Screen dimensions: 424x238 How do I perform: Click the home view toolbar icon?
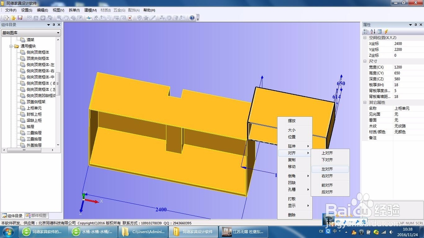click(50, 18)
